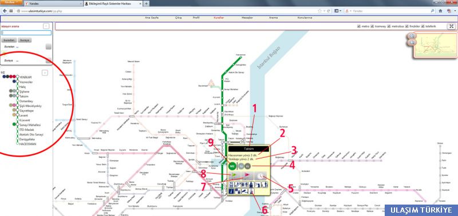This screenshot has width=458, height=216.
Task: Zoom in with the upper magnifier button
Action: 412,36
